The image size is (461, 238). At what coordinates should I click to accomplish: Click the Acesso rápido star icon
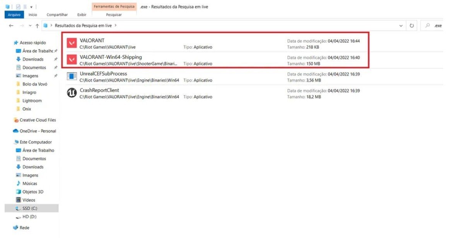[16, 42]
